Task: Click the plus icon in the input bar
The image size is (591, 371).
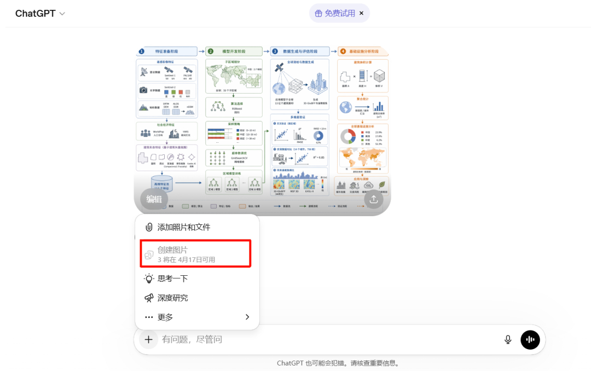Action: click(x=148, y=339)
